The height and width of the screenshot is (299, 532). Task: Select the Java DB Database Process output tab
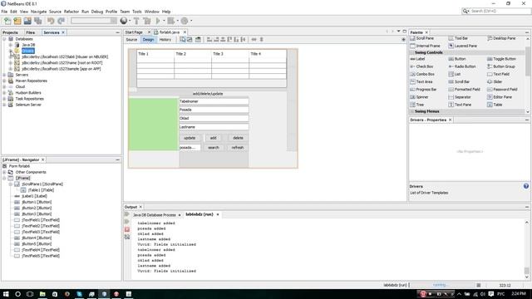[x=155, y=215]
